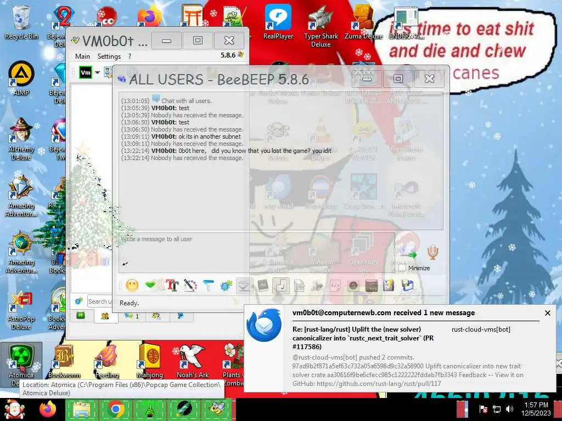The image size is (562, 421).
Task: Click the volume speaker tray icon
Action: 509,409
